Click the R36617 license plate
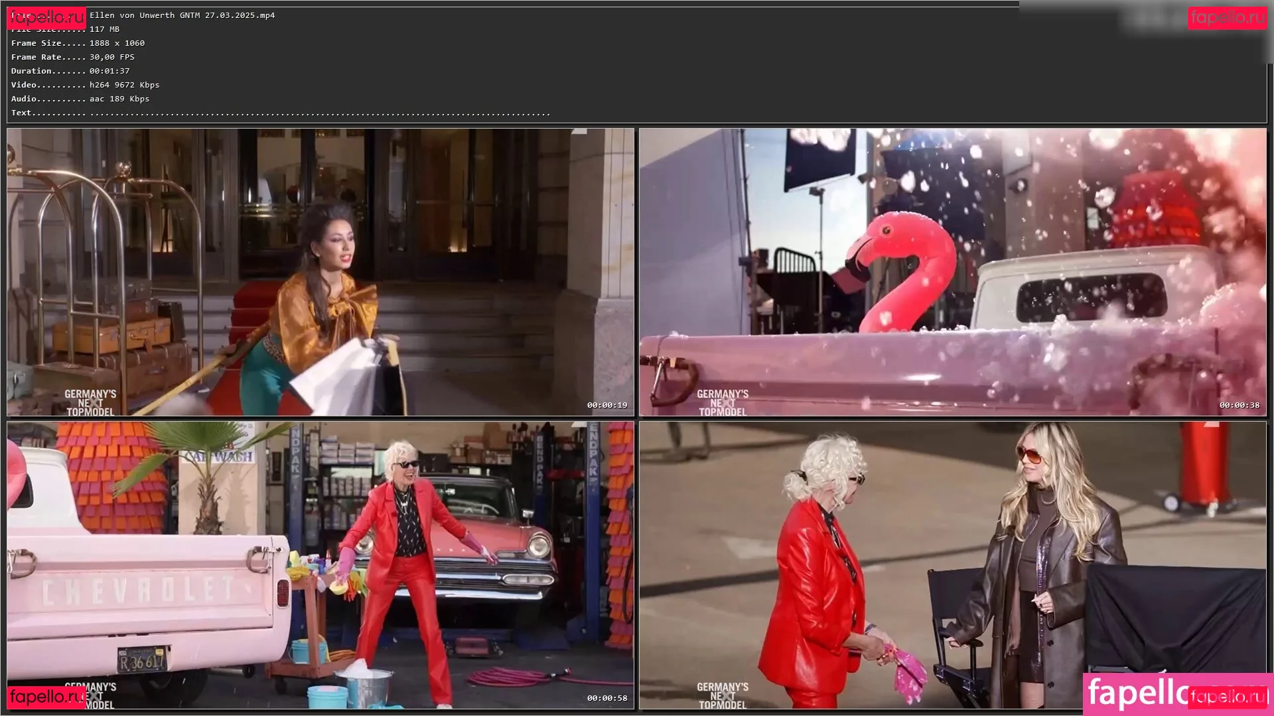This screenshot has width=1274, height=716. coord(143,660)
